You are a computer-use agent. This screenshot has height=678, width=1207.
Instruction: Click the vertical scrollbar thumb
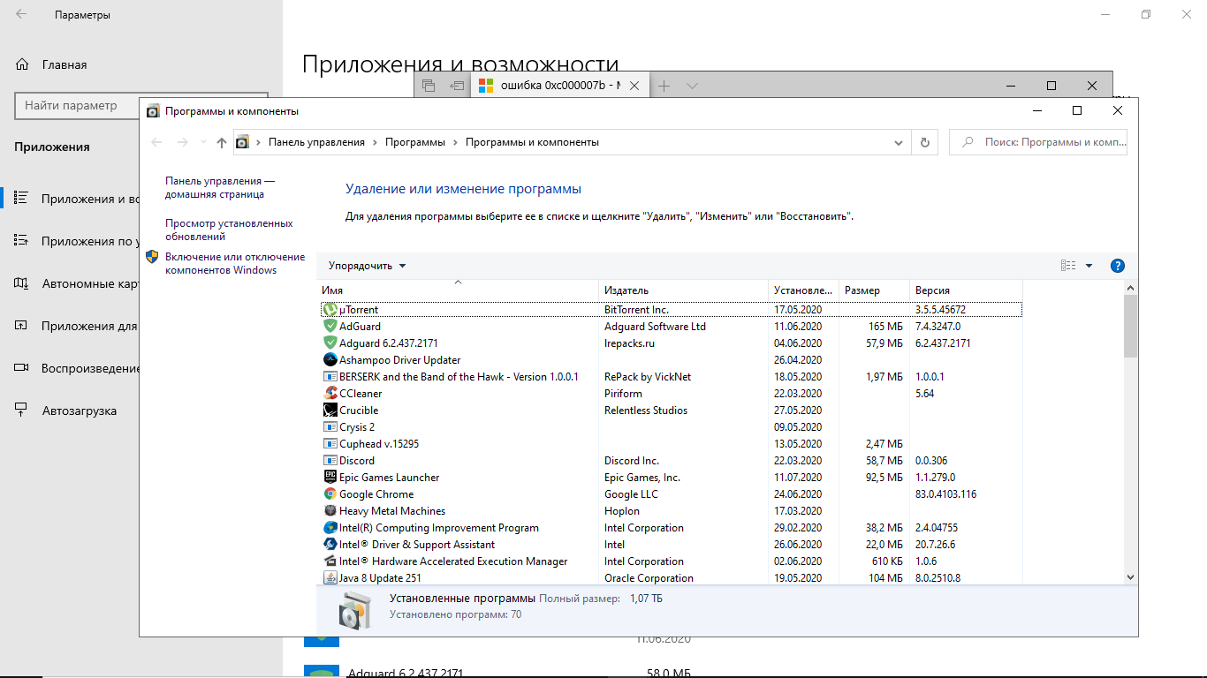point(1130,326)
